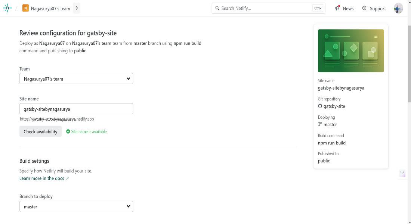The height and width of the screenshot is (224, 411).
Task: Click the green checkmark beside availability message
Action: [68, 131]
